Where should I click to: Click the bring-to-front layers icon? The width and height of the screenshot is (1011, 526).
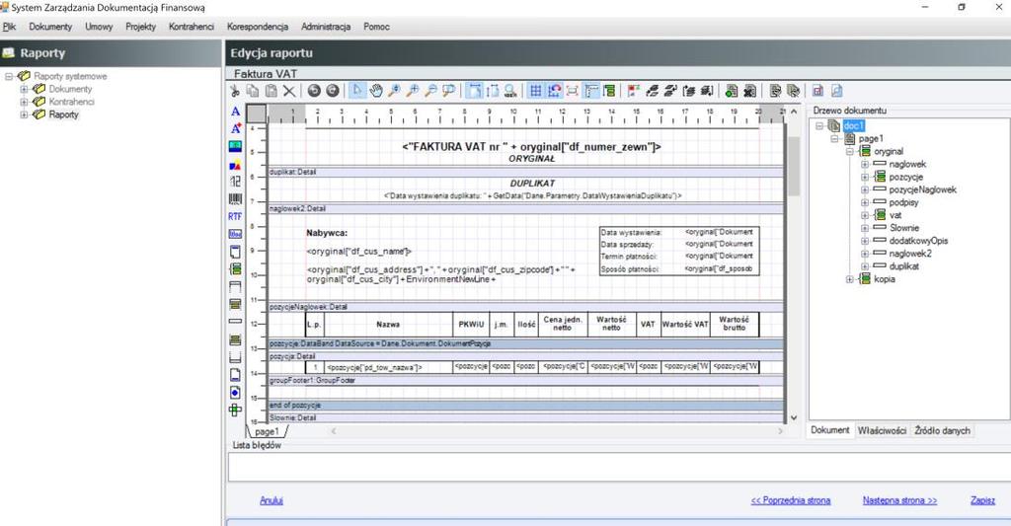[x=653, y=91]
